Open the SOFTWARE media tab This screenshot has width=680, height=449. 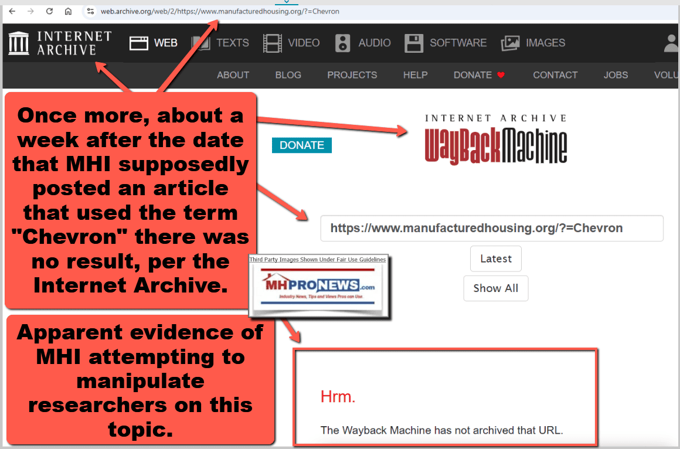click(458, 43)
